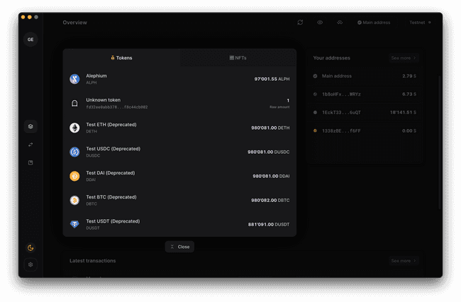
Task: Open the Transfers arrows icon in sidebar
Action: pos(30,145)
